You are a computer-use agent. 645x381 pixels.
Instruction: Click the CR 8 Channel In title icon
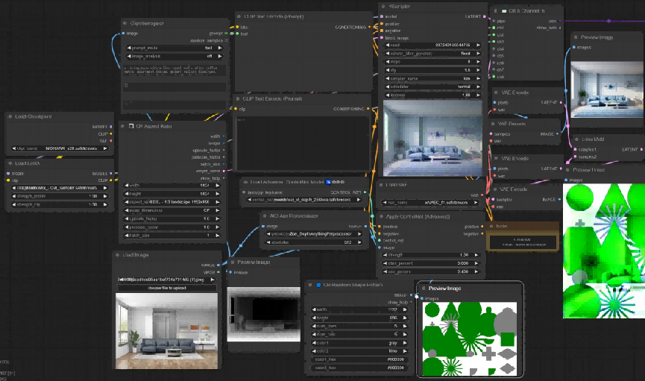point(504,11)
